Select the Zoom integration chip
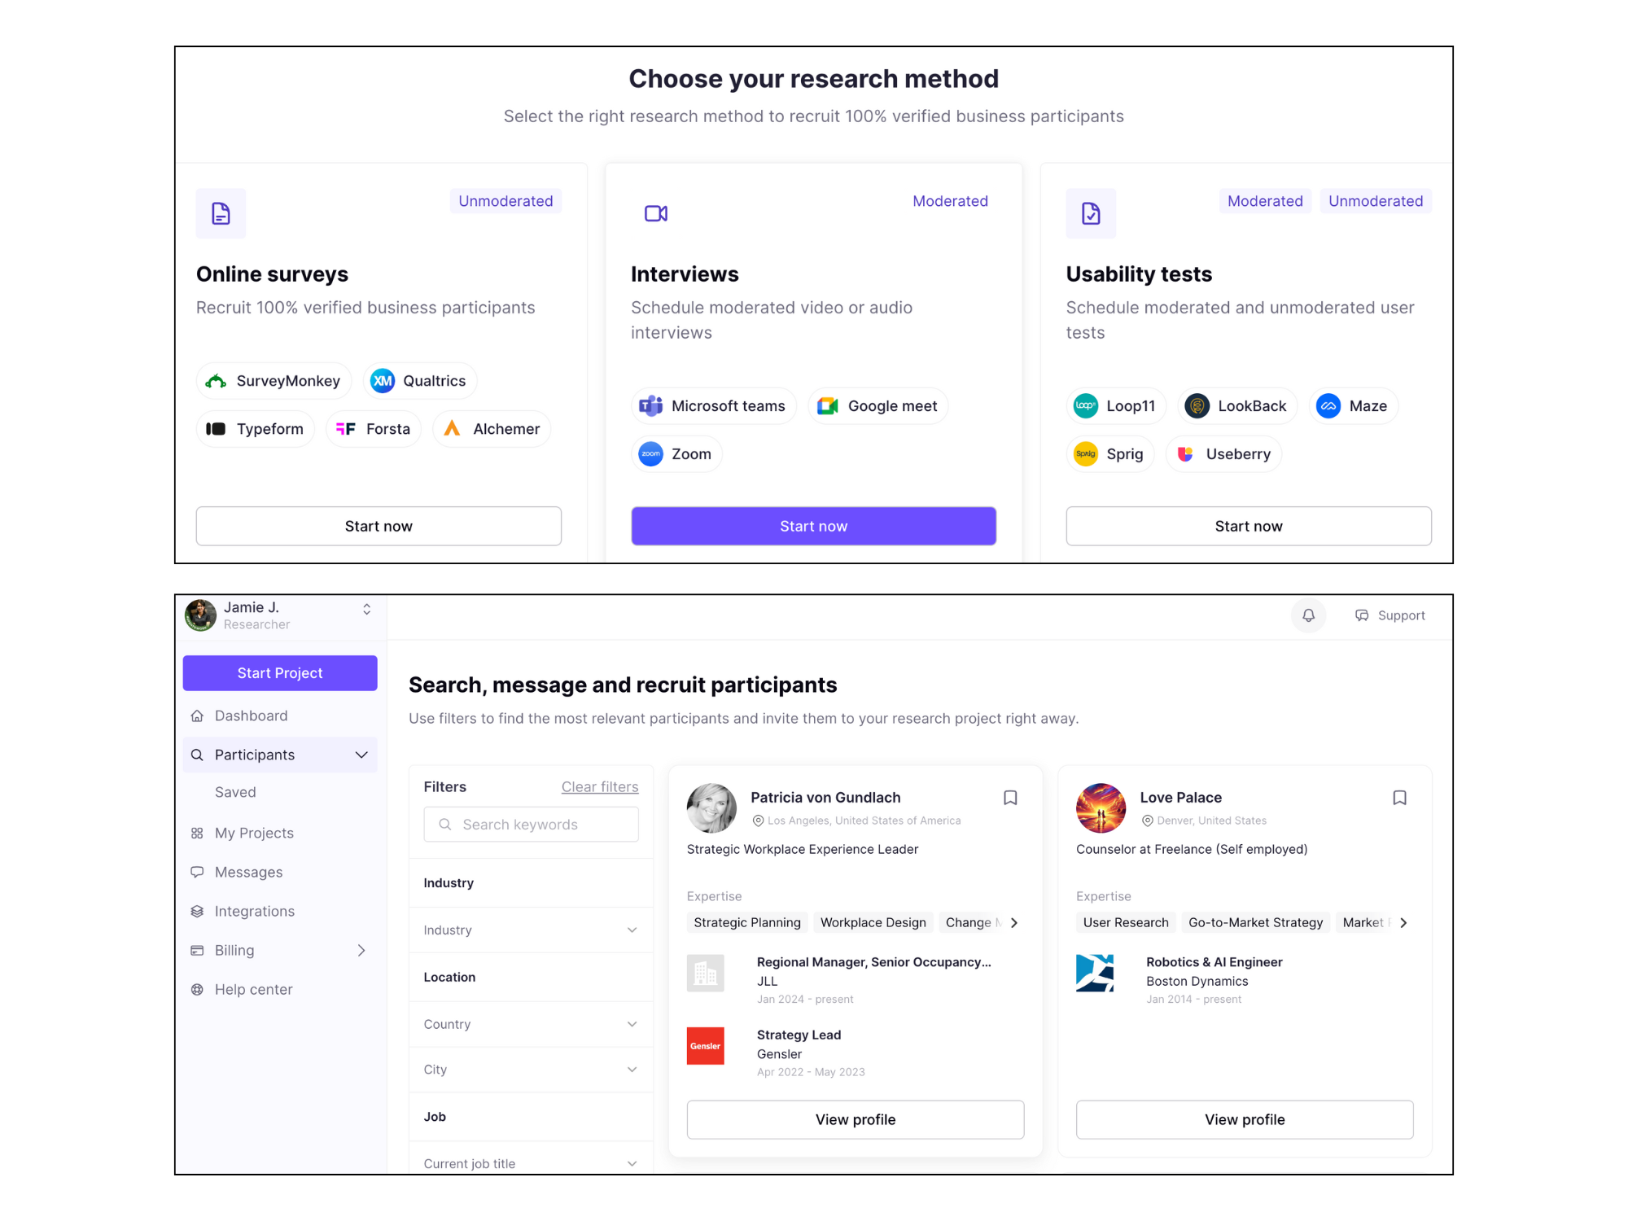 click(x=676, y=454)
